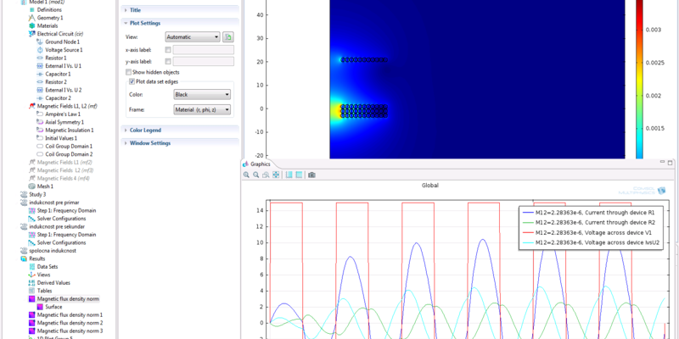Open the View dropdown set to Automatic
The height and width of the screenshot is (339, 679).
pyautogui.click(x=193, y=37)
